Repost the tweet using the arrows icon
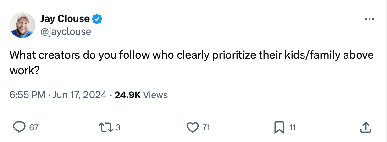The height and width of the screenshot is (142, 387). [x=106, y=127]
